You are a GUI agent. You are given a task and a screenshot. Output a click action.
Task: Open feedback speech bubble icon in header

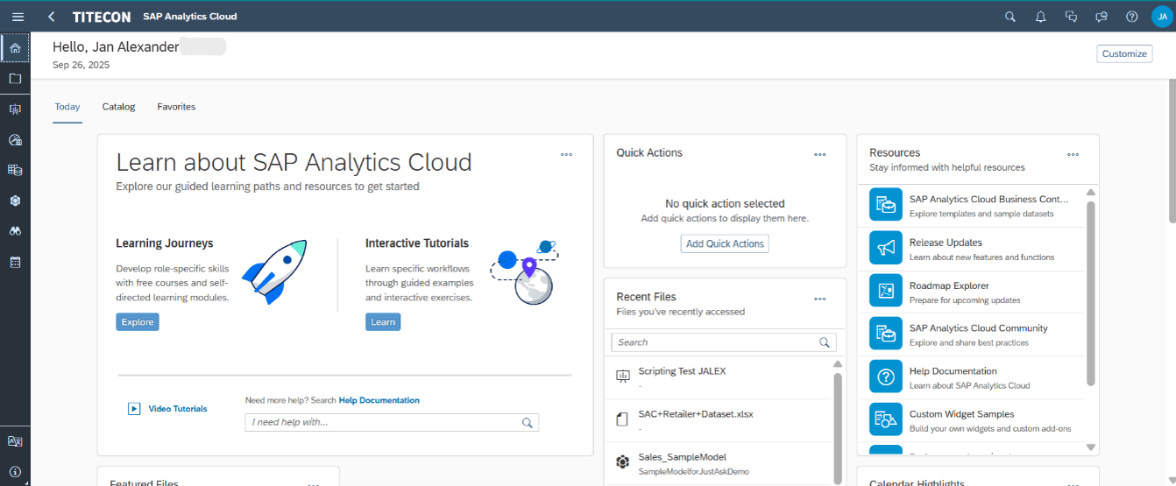point(1102,17)
